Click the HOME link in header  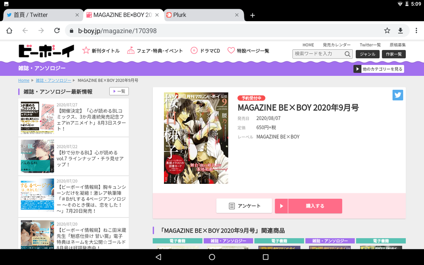[308, 45]
